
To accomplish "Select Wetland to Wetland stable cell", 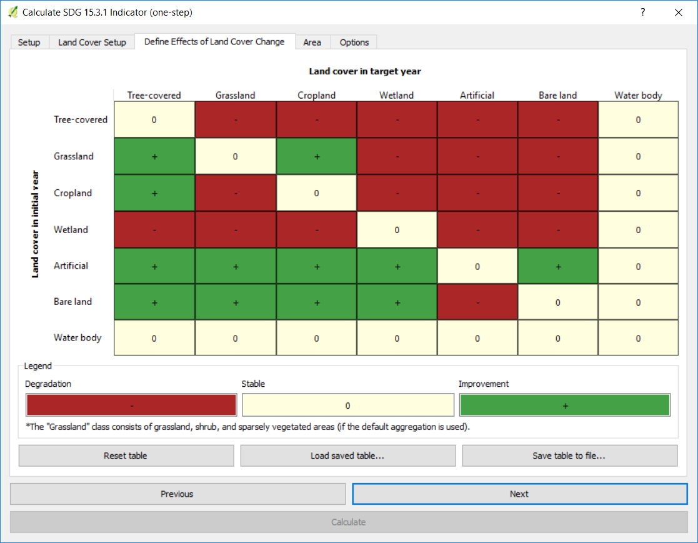I will coord(397,230).
